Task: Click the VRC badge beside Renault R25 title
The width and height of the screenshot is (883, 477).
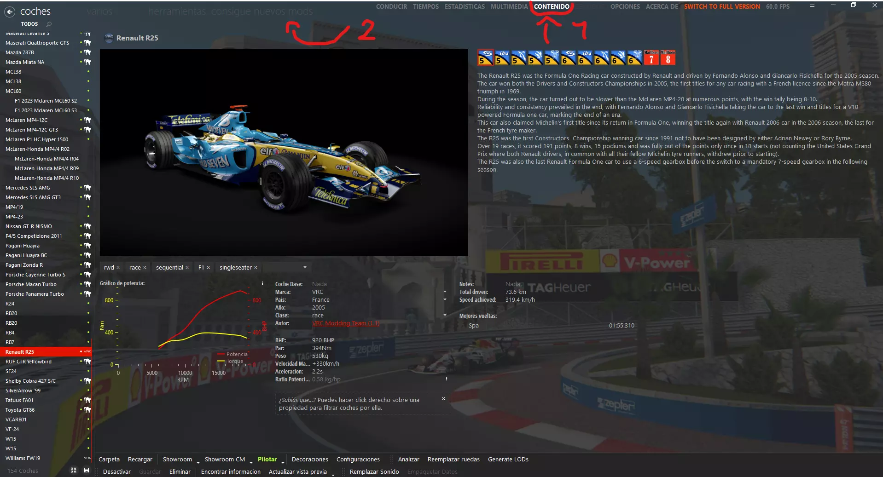Action: [109, 38]
